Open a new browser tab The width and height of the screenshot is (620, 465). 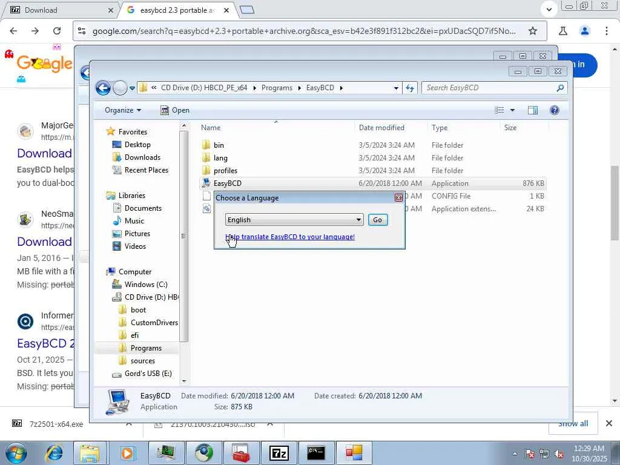point(247,10)
